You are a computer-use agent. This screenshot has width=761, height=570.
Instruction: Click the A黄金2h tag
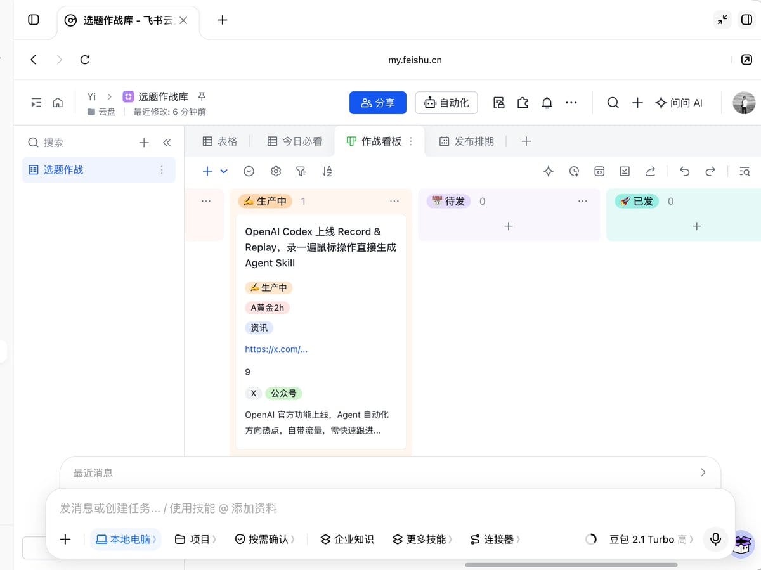[x=267, y=308]
